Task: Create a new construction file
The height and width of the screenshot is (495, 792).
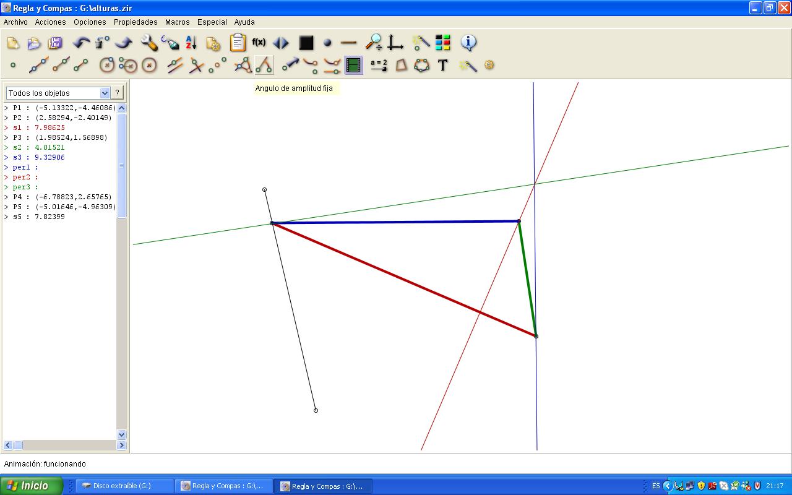Action: click(x=13, y=43)
